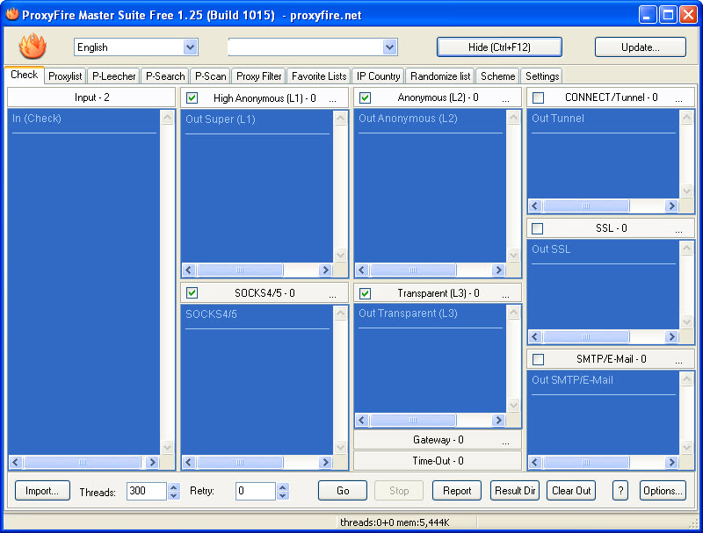This screenshot has height=533, width=703.
Task: Click the ellipsis next to Anonymous (L2)
Action: [x=505, y=99]
